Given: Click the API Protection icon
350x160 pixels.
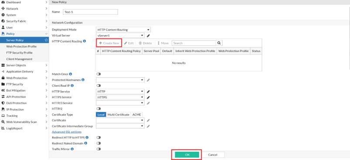Looking at the screenshot, I should (3, 97).
